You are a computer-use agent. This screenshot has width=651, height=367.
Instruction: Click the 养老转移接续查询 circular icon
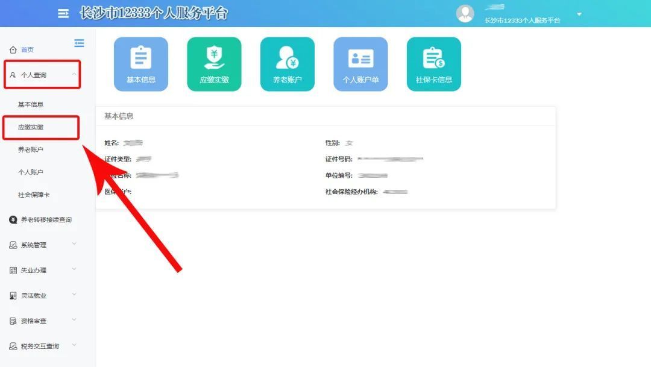(x=11, y=219)
